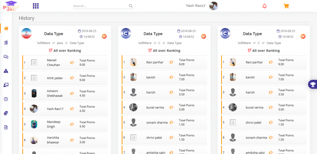The width and height of the screenshot is (317, 154).
Task: Click the warning triangle sidebar icon
Action: click(x=6, y=71)
